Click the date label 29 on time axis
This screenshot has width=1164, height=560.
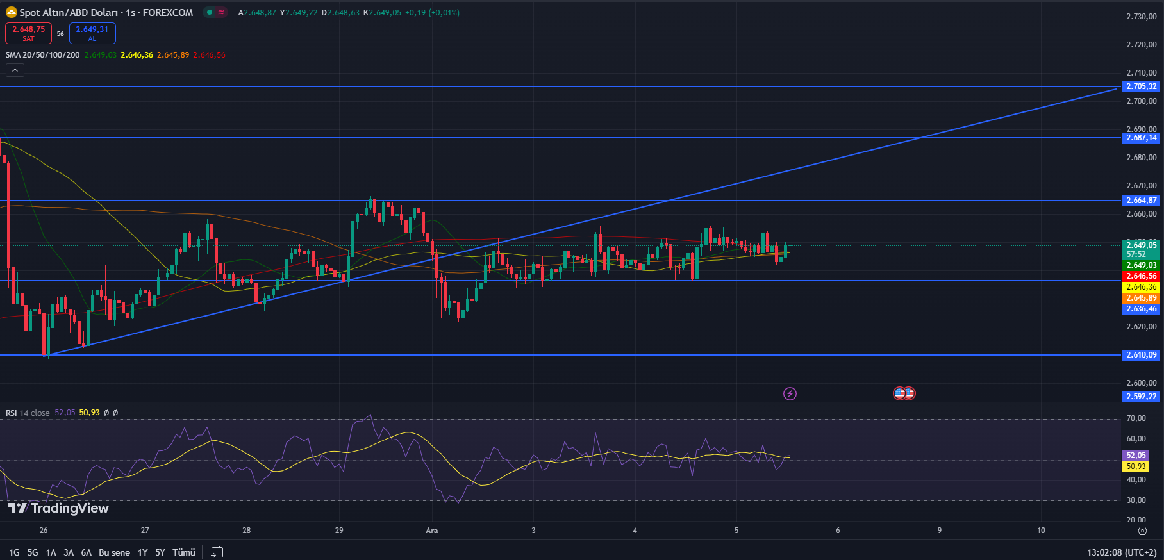339,531
